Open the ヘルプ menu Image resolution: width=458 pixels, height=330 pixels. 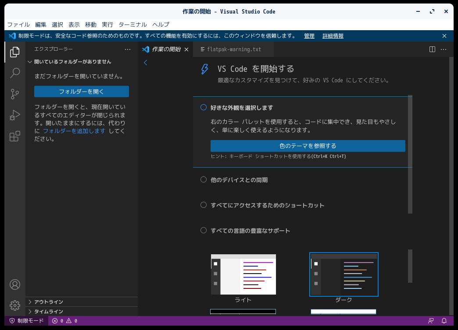(x=161, y=25)
